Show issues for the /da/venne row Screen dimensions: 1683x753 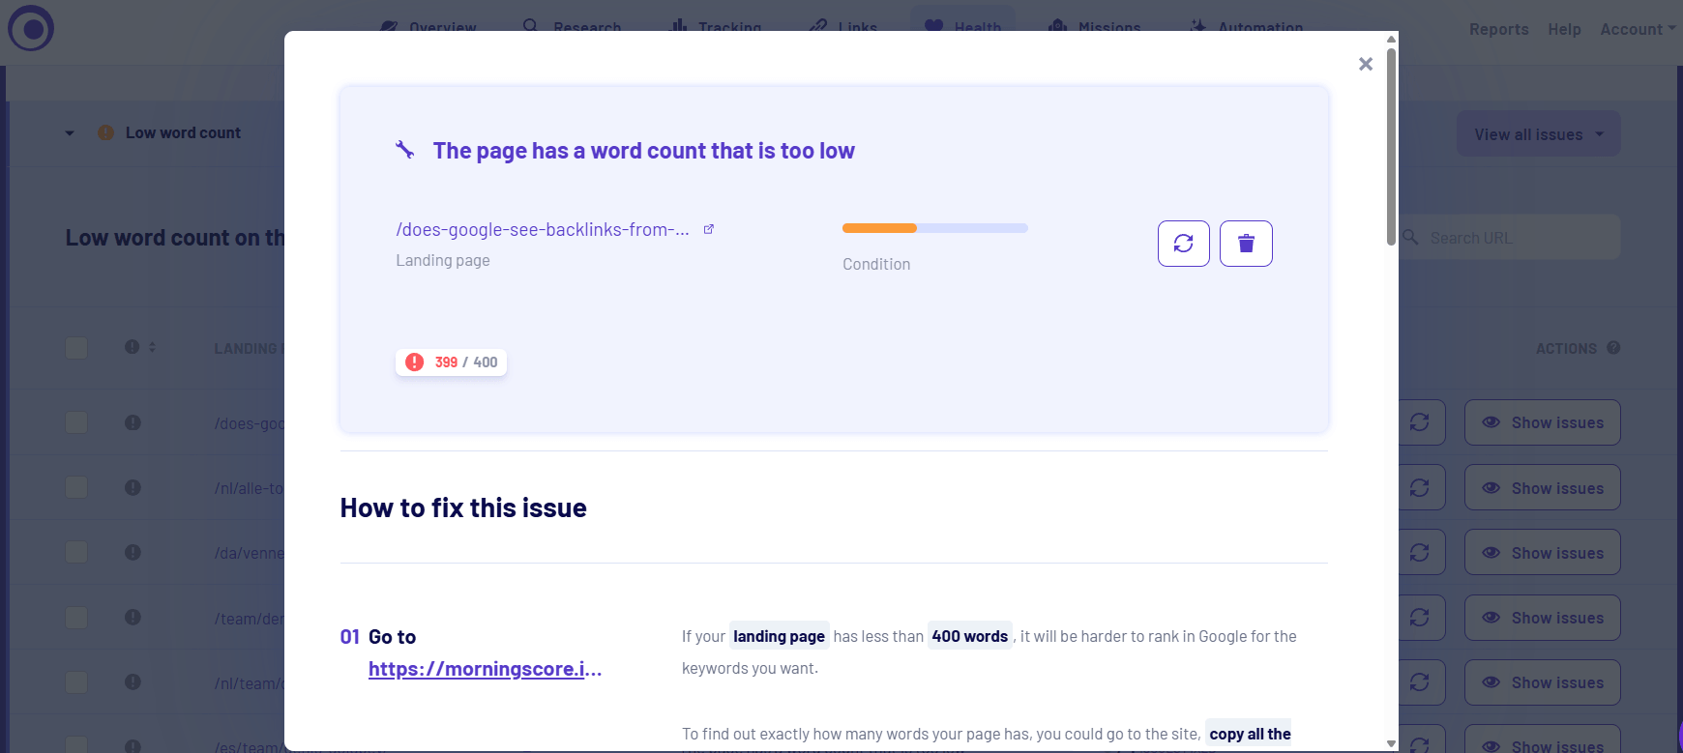1543,553
